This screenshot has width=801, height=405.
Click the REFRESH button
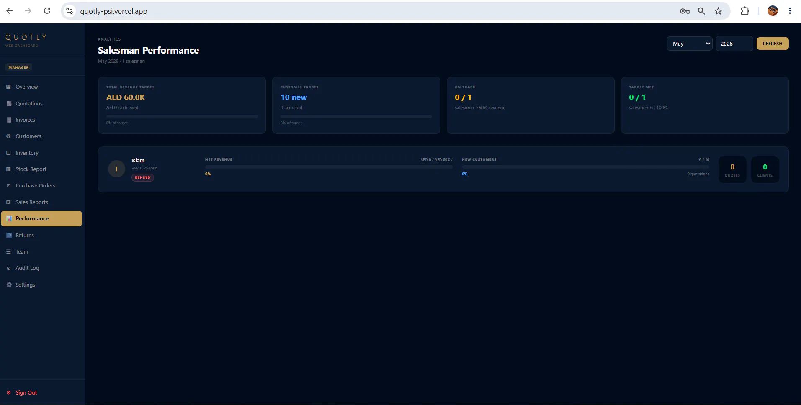[772, 44]
